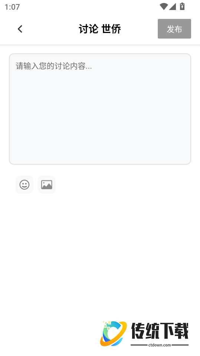Publish the post with 发布 button
The height and width of the screenshot is (356, 200).
click(x=174, y=29)
